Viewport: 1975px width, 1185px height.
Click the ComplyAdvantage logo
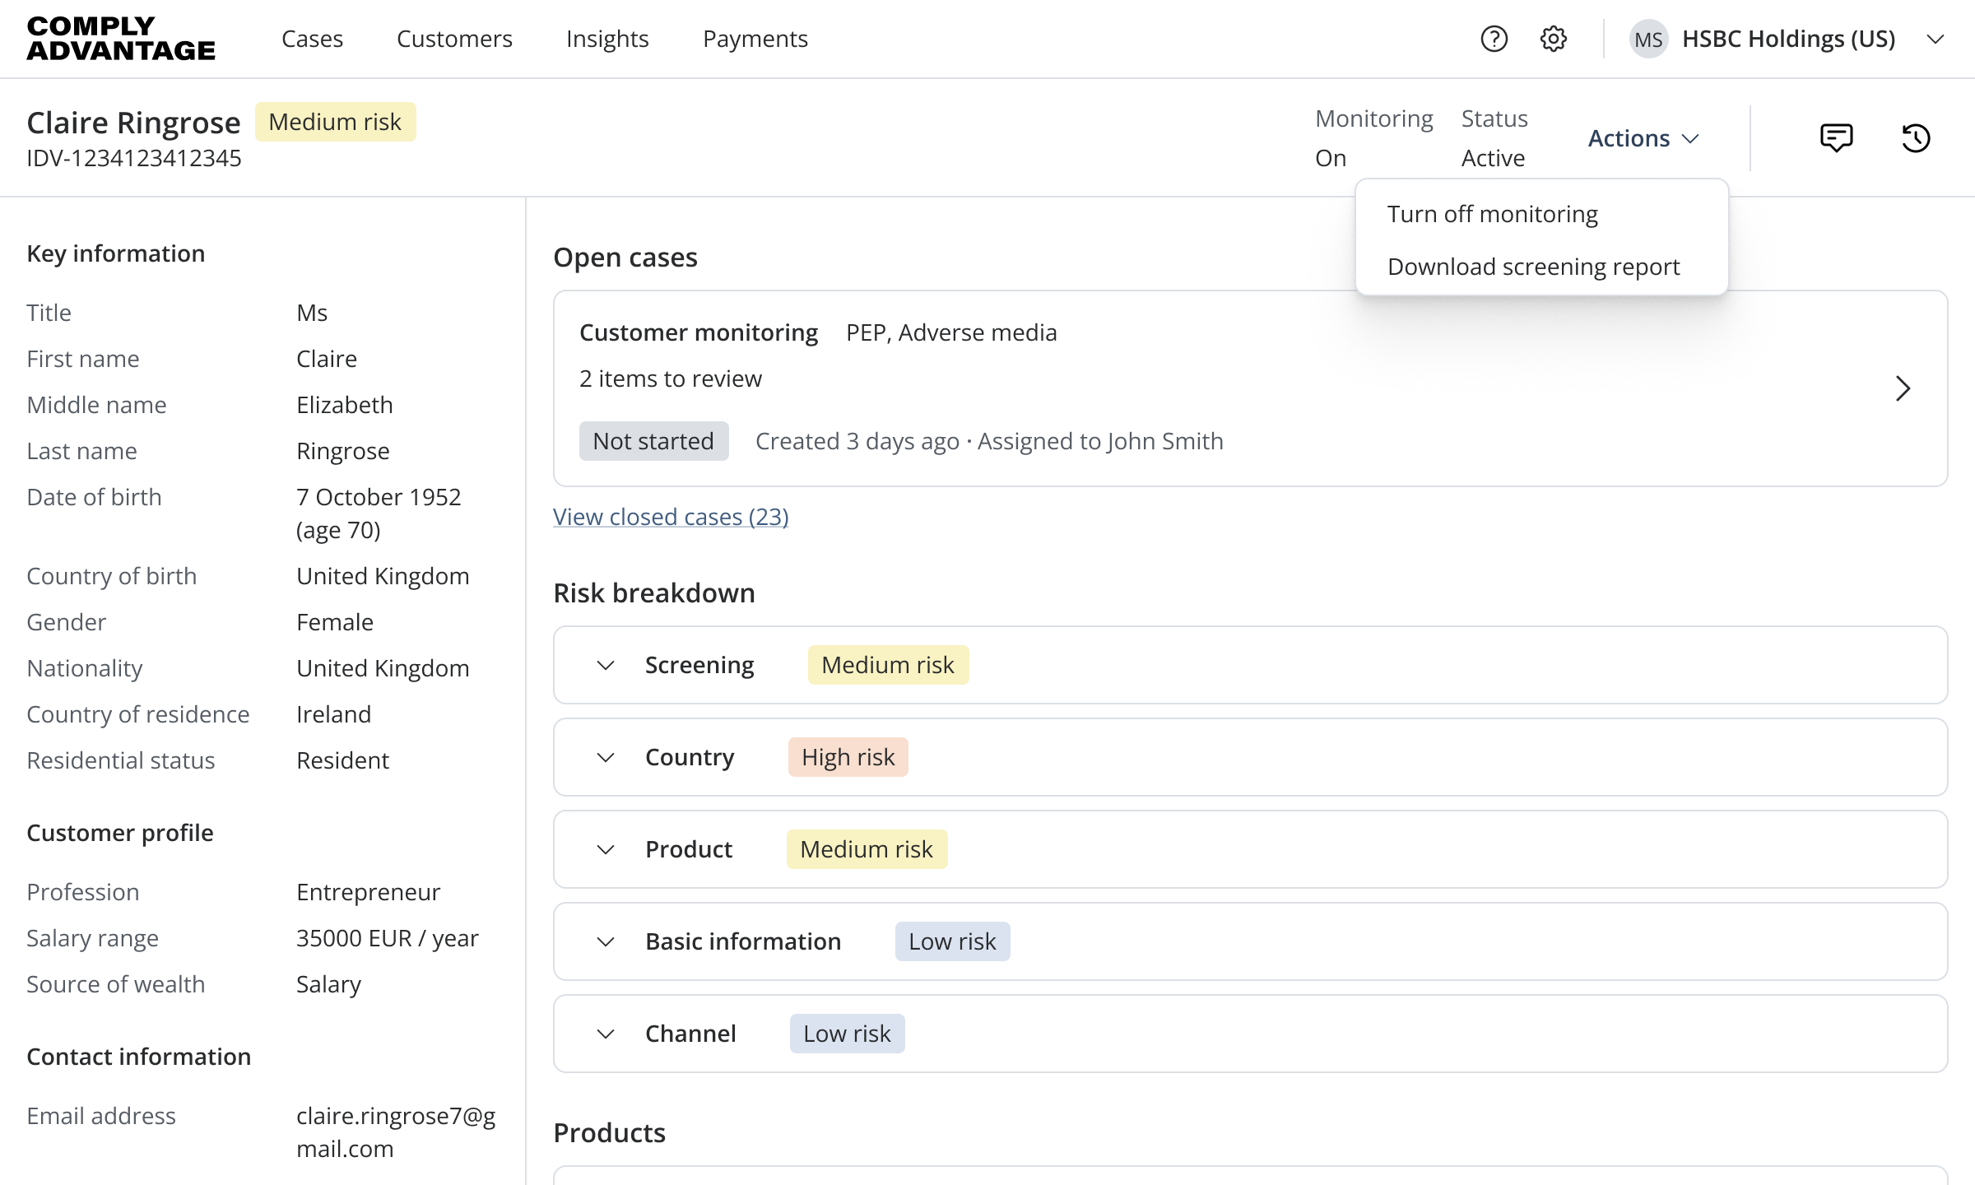tap(121, 39)
